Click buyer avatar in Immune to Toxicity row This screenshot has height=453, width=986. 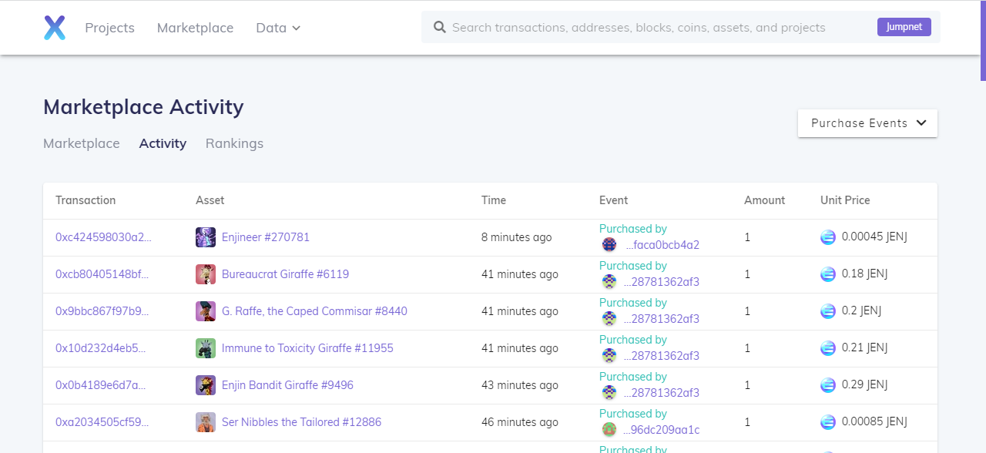pos(609,356)
